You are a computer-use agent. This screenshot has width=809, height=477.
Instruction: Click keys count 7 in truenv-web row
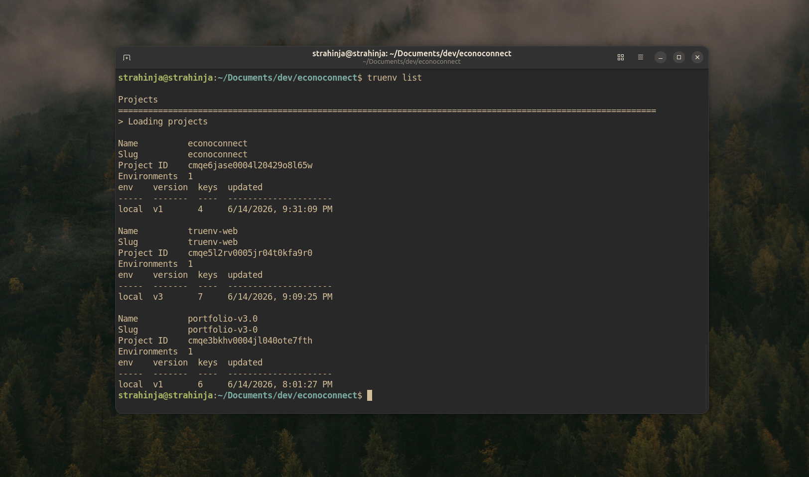(200, 297)
